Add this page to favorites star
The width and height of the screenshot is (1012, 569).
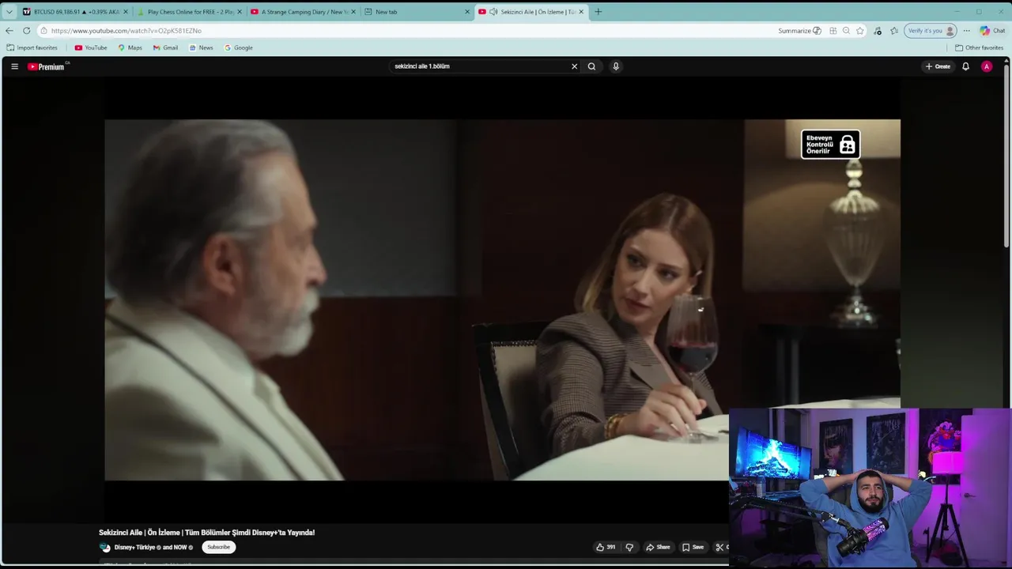[860, 31]
